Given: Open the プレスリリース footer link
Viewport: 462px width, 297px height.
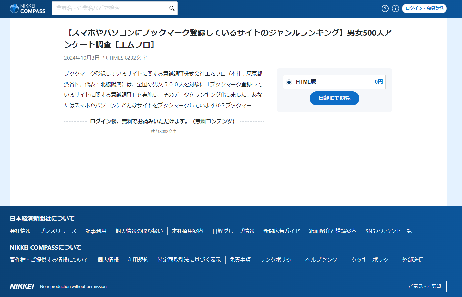Looking at the screenshot, I should pos(58,231).
